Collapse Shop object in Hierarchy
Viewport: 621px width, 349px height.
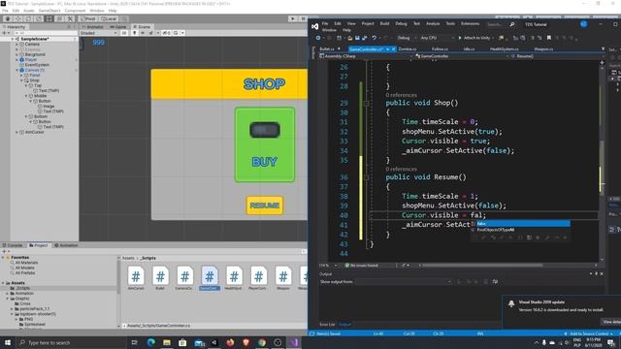(21, 79)
